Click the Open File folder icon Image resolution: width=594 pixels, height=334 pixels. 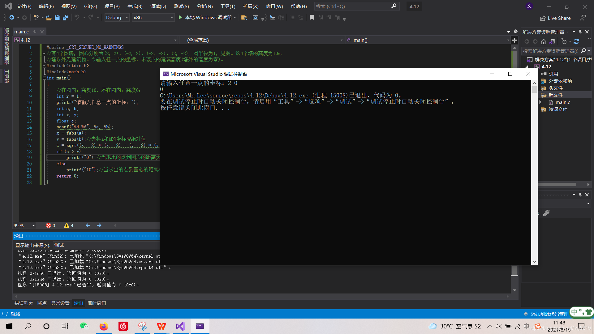click(49, 18)
